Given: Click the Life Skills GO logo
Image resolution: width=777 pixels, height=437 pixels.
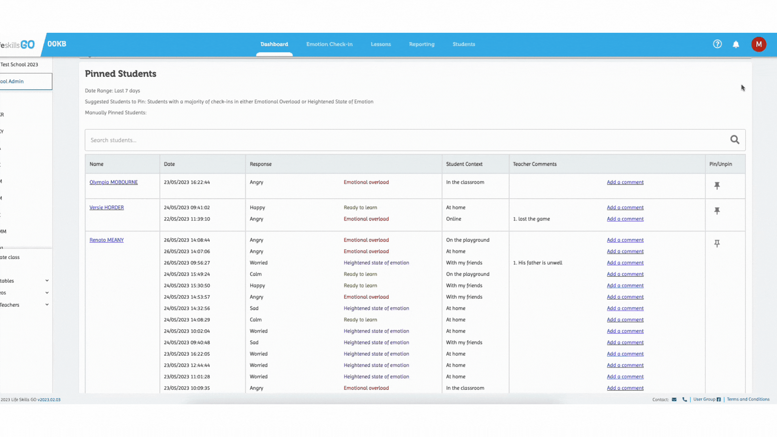Looking at the screenshot, I should pos(17,45).
